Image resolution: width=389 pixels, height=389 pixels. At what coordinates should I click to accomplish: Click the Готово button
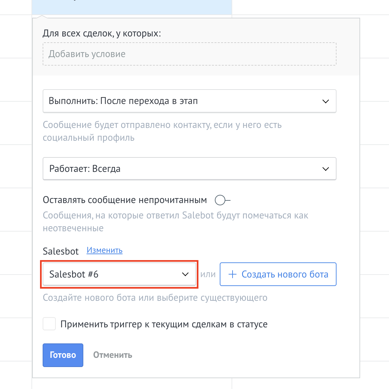coord(63,355)
